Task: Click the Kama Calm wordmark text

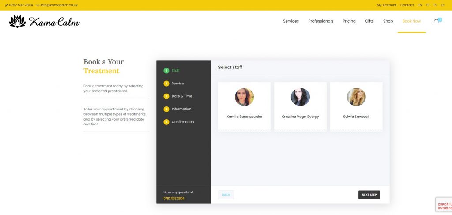Action: 54,22
